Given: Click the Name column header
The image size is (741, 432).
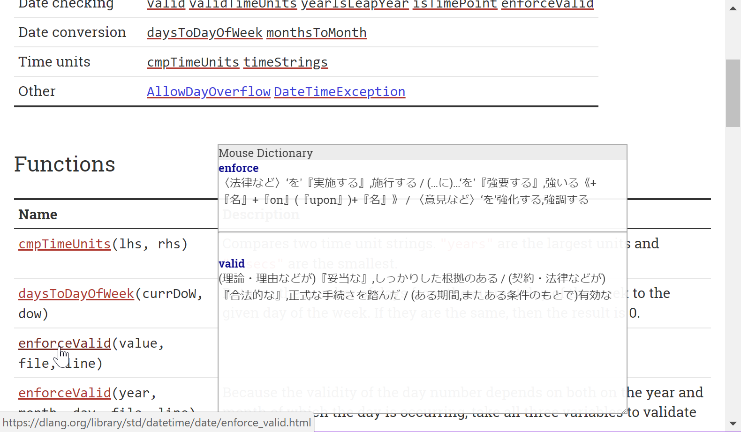Looking at the screenshot, I should [38, 215].
